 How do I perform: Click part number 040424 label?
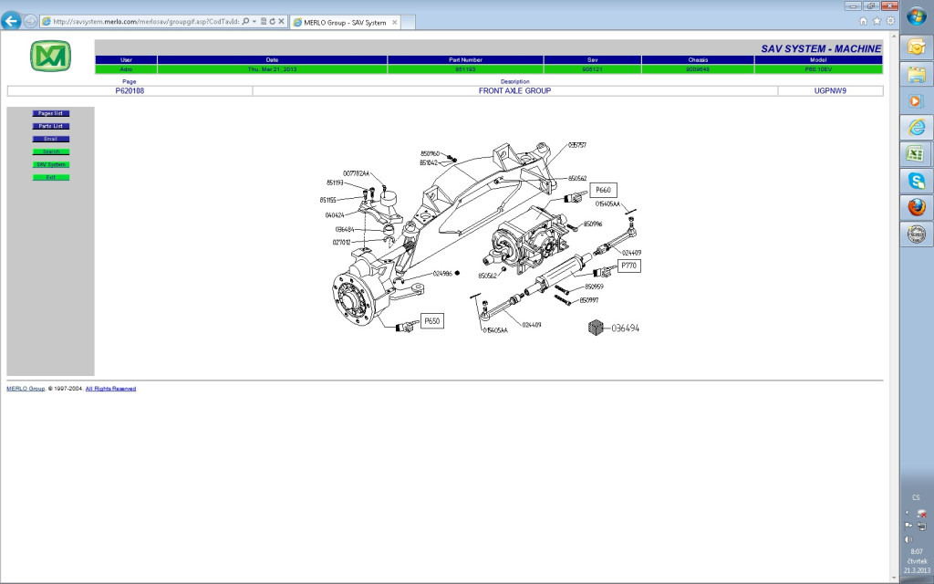point(334,215)
